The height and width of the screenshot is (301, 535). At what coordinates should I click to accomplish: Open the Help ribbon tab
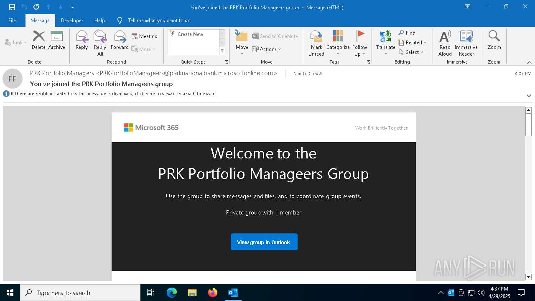point(99,20)
